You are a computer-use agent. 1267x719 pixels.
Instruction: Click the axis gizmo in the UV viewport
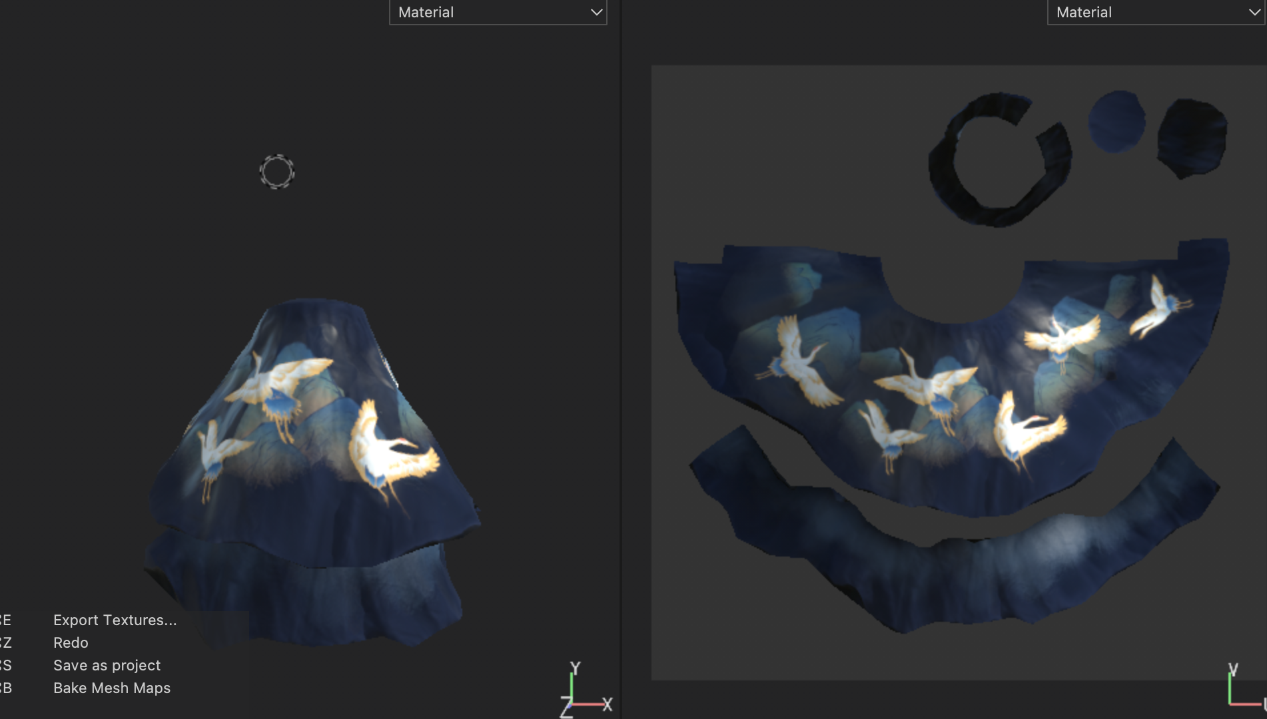pyautogui.click(x=1239, y=689)
